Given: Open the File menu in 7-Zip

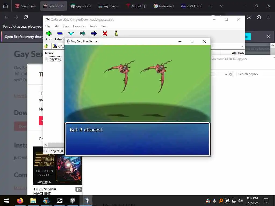Looking at the screenshot, I should point(47,26).
